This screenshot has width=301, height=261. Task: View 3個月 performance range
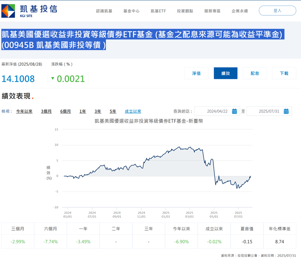point(46,112)
